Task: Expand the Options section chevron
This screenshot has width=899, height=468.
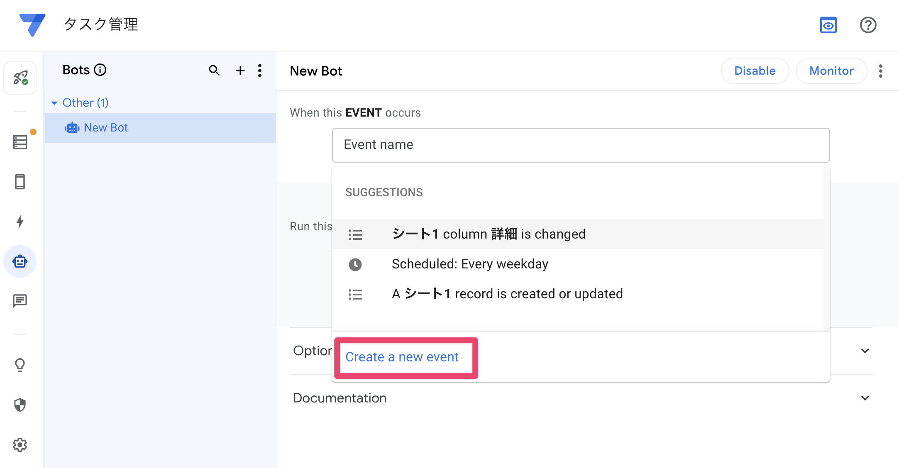Action: 865,351
